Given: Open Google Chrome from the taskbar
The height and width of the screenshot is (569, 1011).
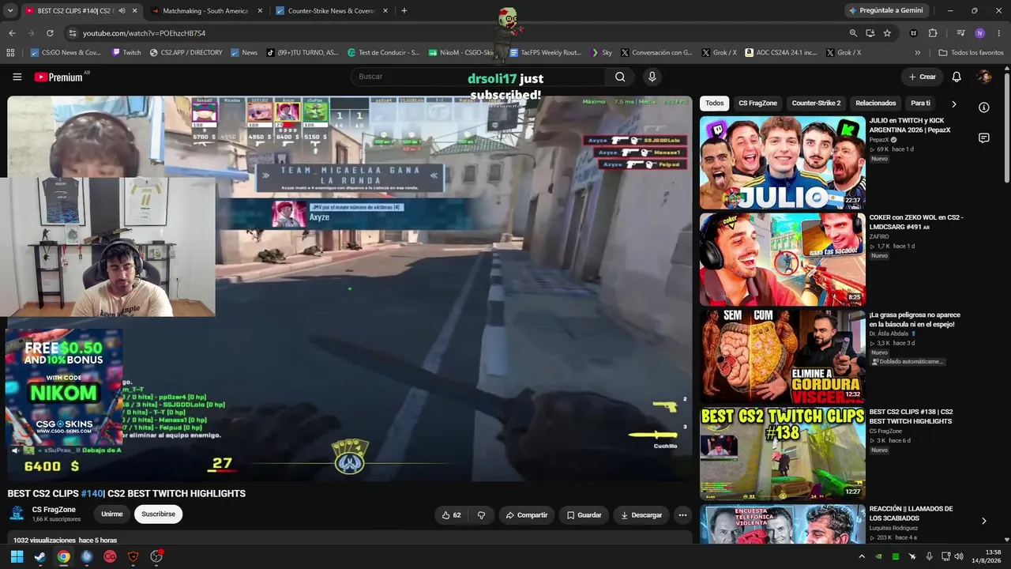Looking at the screenshot, I should coord(63,556).
